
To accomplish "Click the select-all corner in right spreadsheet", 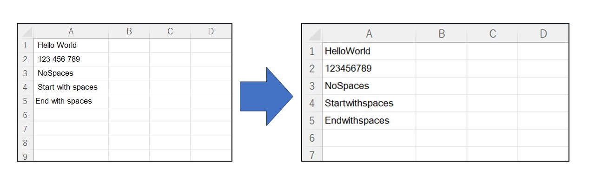I will pos(312,33).
